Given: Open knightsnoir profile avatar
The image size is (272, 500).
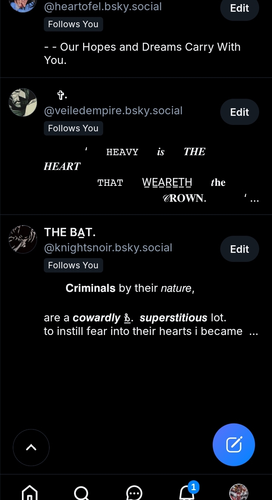Looking at the screenshot, I should point(23,239).
